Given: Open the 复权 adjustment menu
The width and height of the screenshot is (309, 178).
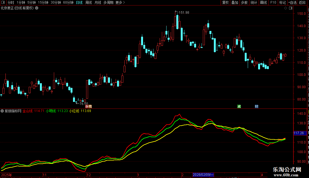Looking at the screenshot, I should tap(225, 2).
